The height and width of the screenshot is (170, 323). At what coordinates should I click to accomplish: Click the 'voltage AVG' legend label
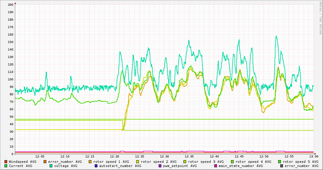tap(66, 166)
